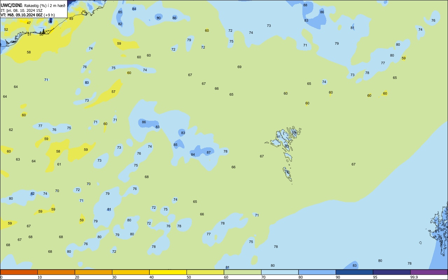Click the humidity value '61' on the map
Viewport: 448px width, 280px height.
[59, 164]
